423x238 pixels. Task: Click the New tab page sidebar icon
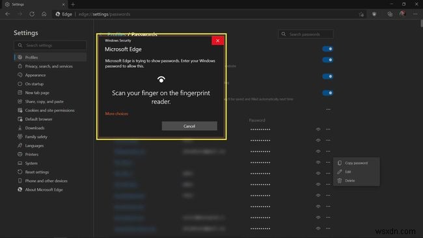coord(20,92)
